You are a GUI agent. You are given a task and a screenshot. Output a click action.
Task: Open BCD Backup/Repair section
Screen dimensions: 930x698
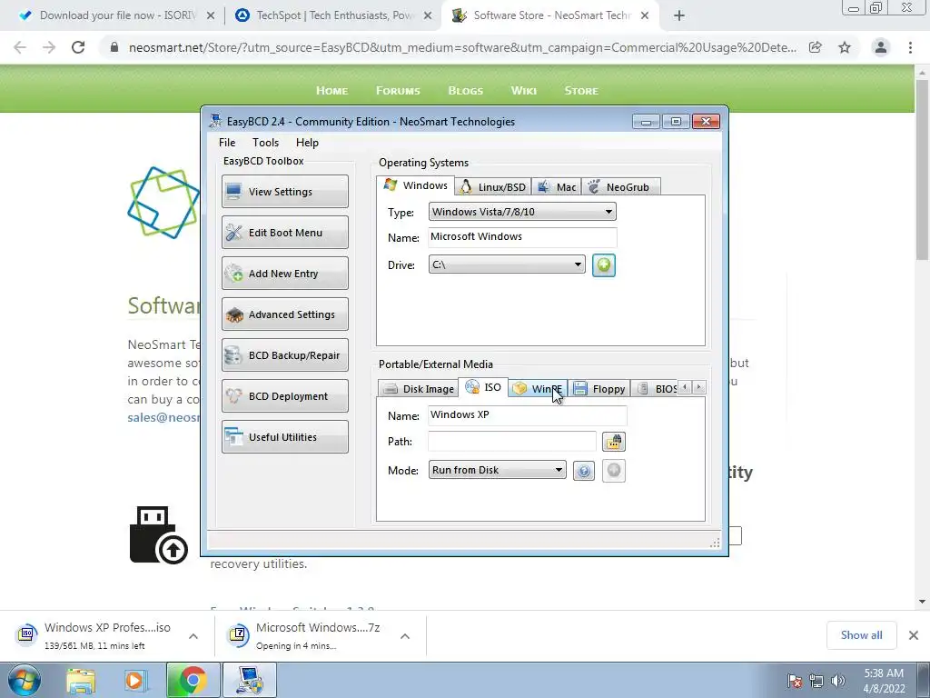284,355
